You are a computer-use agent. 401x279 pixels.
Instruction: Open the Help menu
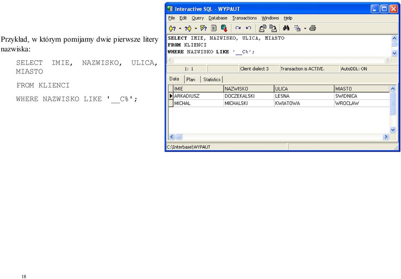[x=288, y=18]
